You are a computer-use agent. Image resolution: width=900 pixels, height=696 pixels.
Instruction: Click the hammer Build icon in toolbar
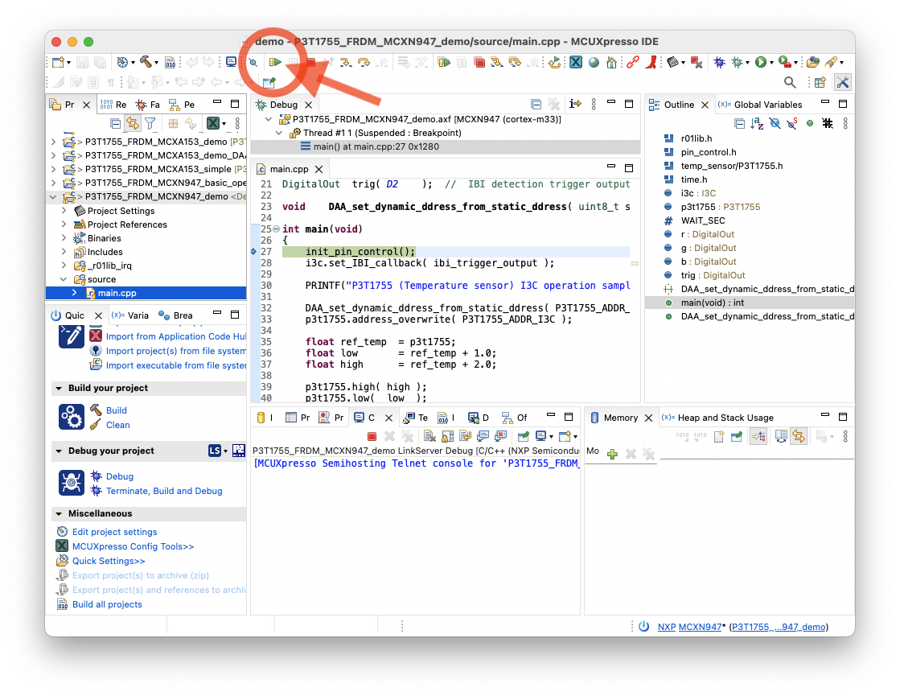click(x=146, y=62)
